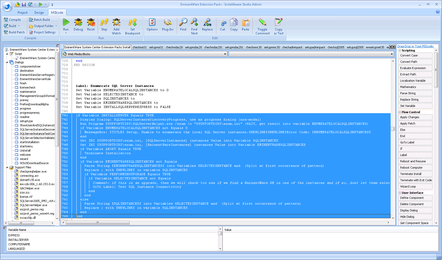Open the Web Media Blocks combo box
442x260 pixels.
145,54
